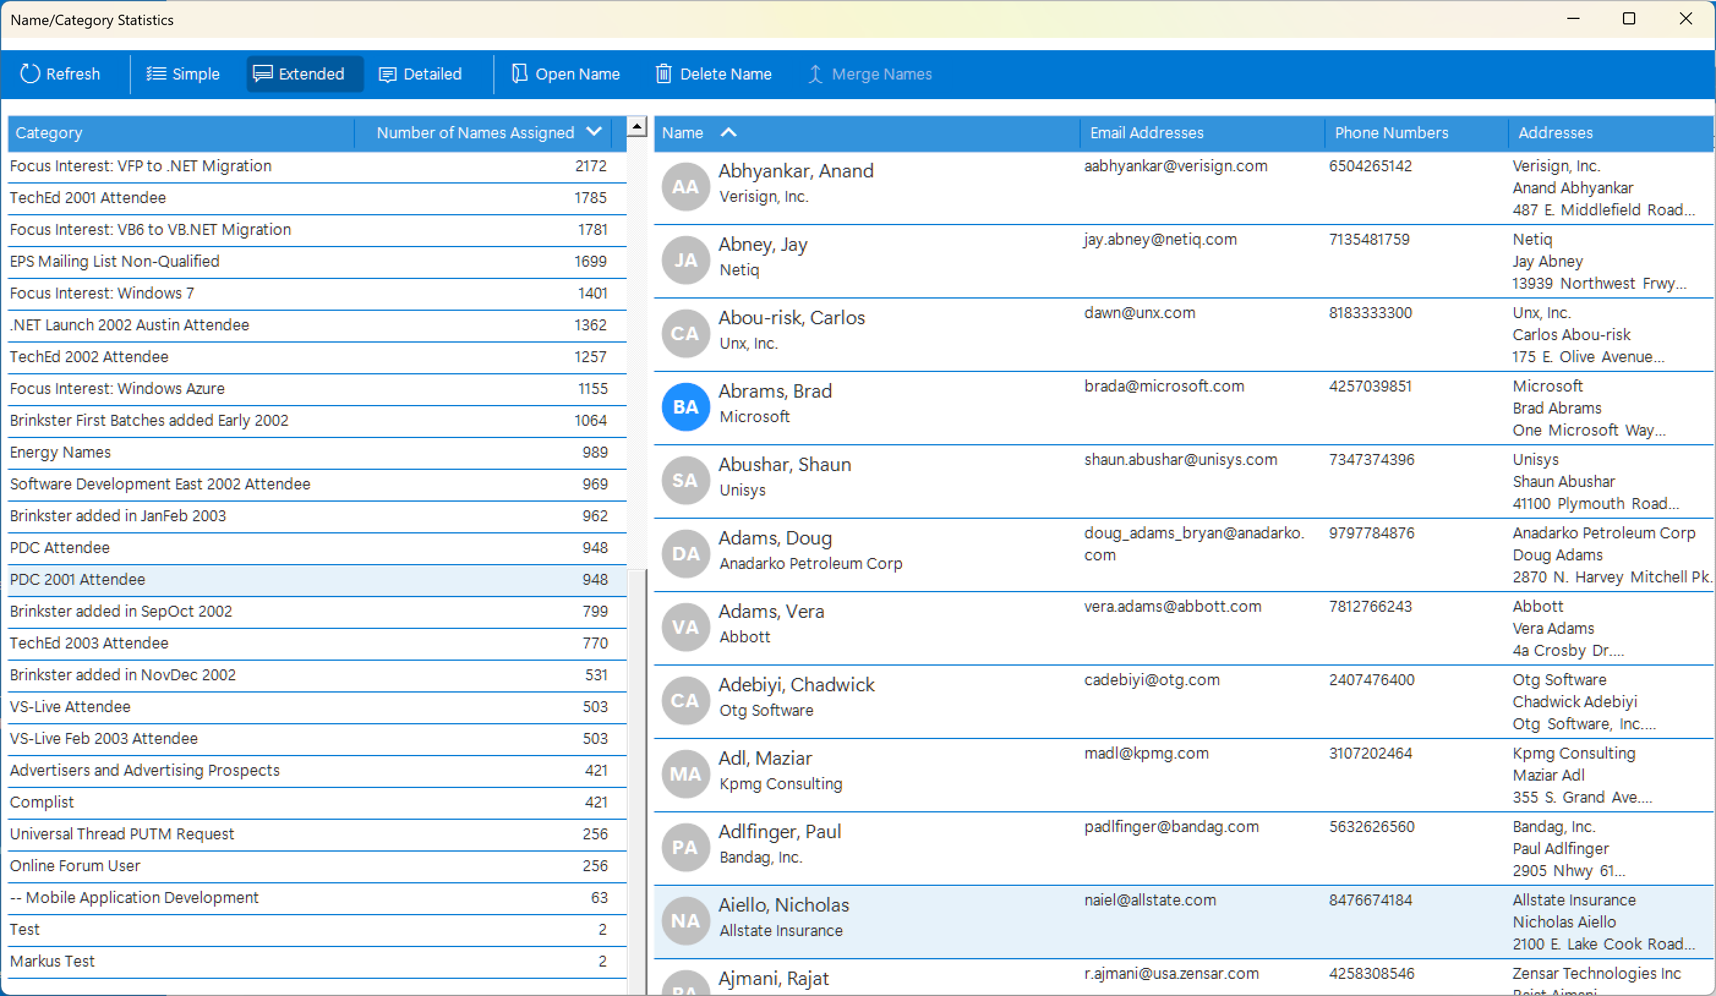Click the CA avatar for Chadwick Adebiyi
The image size is (1716, 996).
(685, 701)
